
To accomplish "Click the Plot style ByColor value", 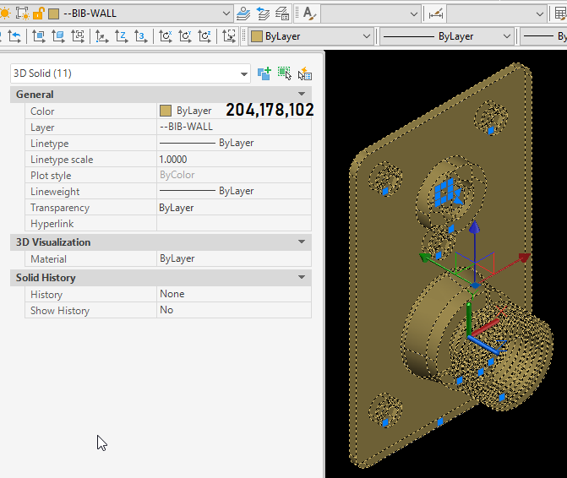I will (x=234, y=175).
